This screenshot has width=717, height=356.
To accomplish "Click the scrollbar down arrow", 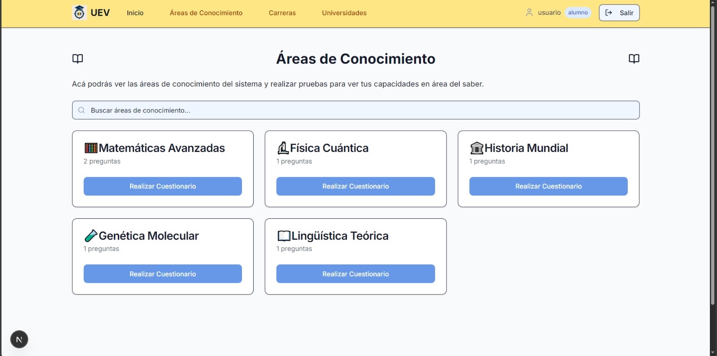I will (x=713, y=353).
